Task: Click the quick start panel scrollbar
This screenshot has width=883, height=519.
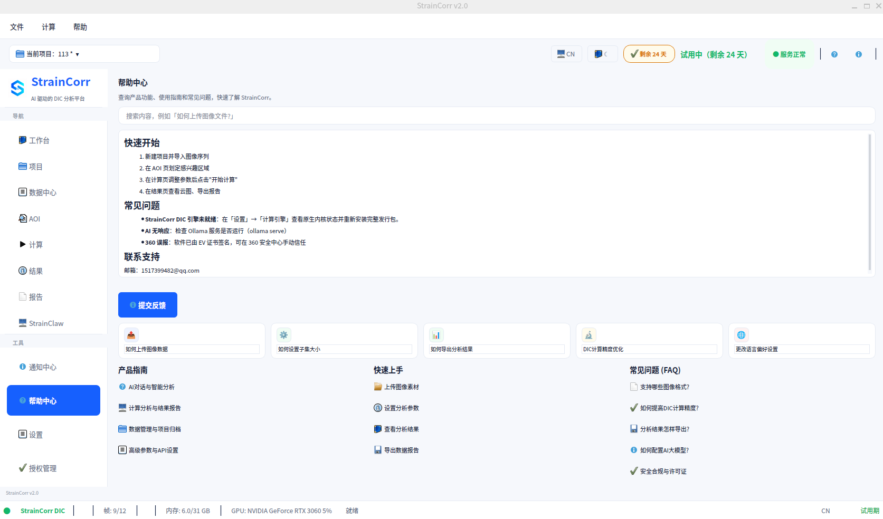Action: (x=870, y=202)
